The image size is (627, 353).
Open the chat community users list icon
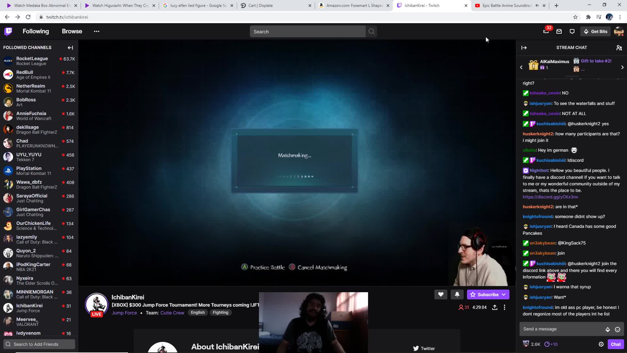pyautogui.click(x=619, y=48)
